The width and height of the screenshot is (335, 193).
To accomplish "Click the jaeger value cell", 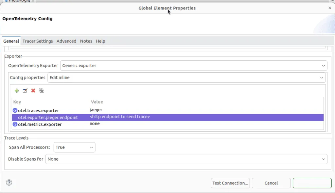I will click(96, 110).
